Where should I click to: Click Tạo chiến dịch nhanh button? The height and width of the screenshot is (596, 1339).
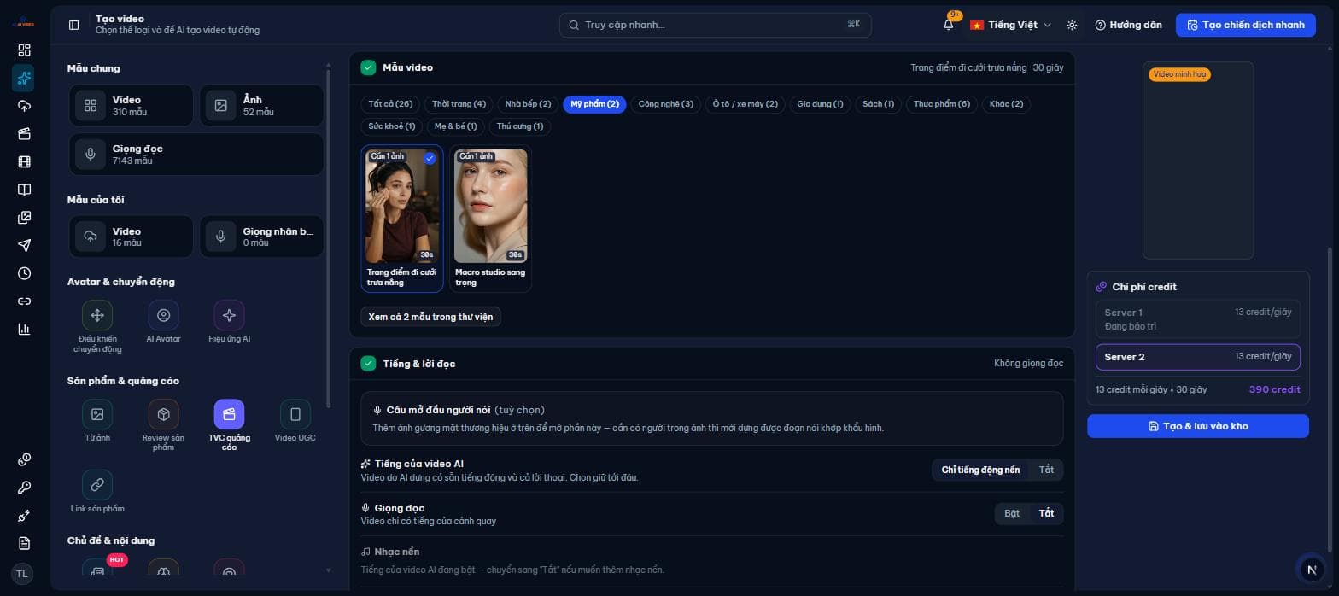(1246, 25)
